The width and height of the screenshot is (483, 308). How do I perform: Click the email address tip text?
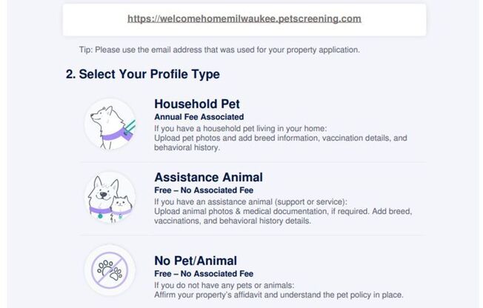point(219,50)
